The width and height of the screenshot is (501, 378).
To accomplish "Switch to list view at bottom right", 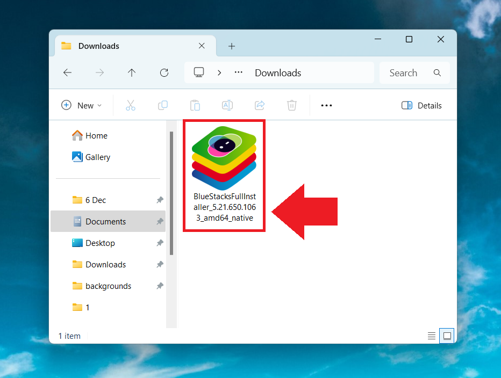I will tap(432, 336).
